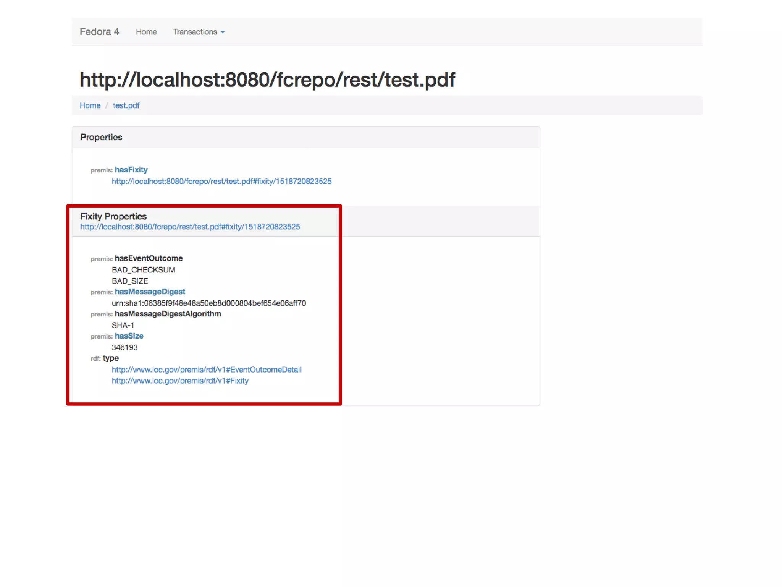This screenshot has width=782, height=587.
Task: Click the hasSize property link
Action: [x=129, y=336]
